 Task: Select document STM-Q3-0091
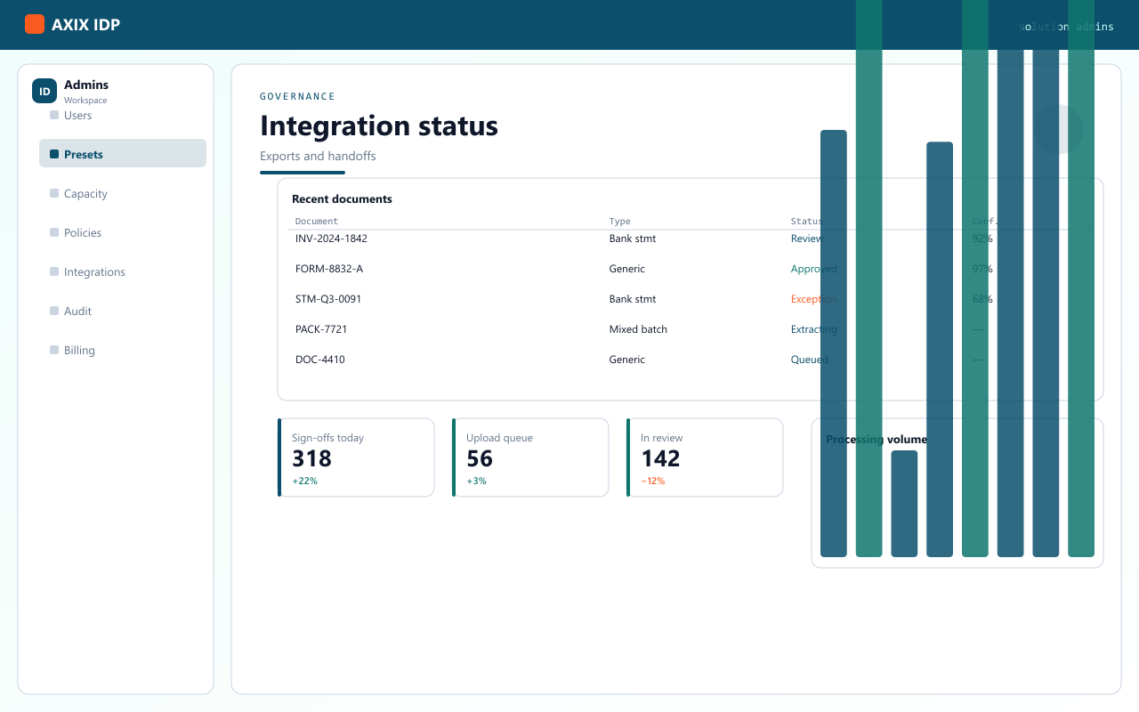click(328, 299)
